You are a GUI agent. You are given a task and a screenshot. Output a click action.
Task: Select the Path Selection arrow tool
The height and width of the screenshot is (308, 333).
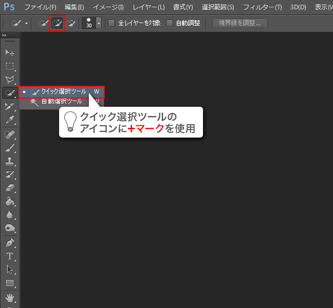[x=10, y=269]
